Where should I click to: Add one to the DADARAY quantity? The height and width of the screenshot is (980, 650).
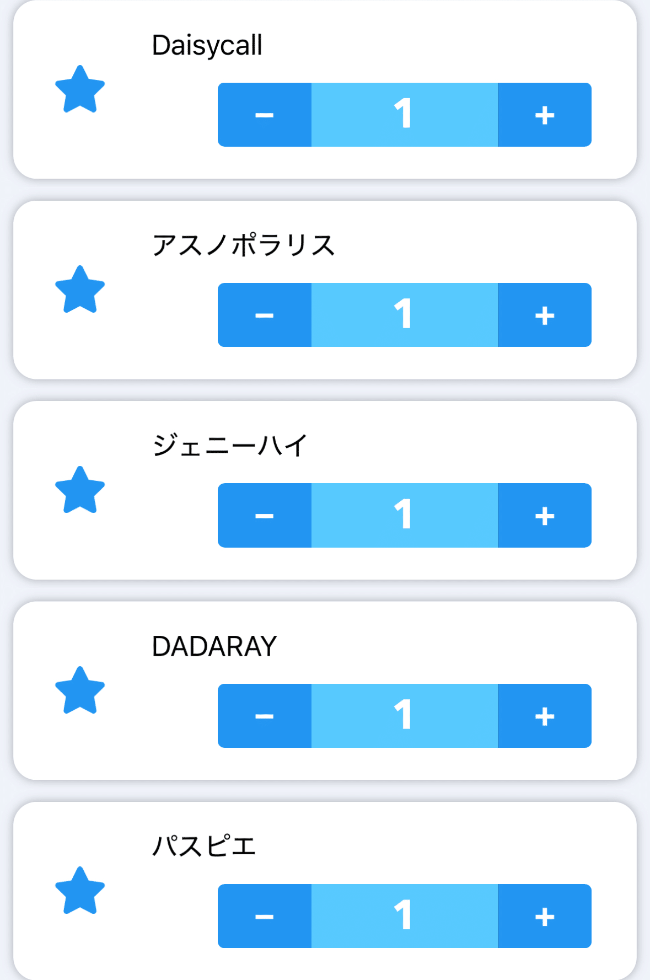[x=544, y=716]
